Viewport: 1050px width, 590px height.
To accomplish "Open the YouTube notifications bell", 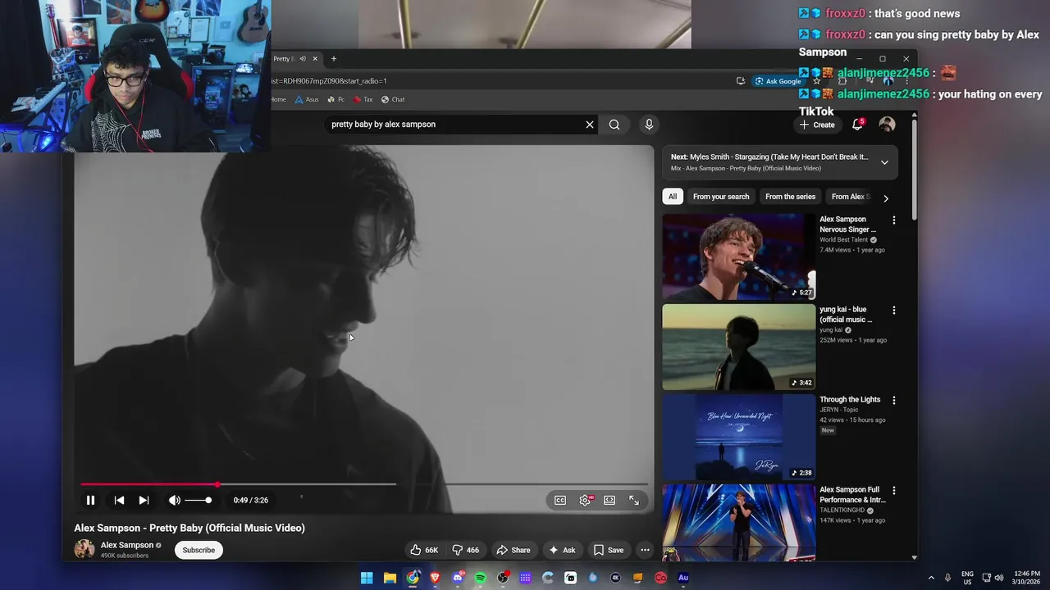I will [857, 125].
